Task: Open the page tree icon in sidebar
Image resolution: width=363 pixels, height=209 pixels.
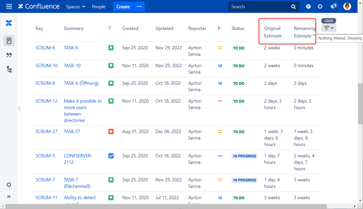Action: pyautogui.click(x=9, y=69)
